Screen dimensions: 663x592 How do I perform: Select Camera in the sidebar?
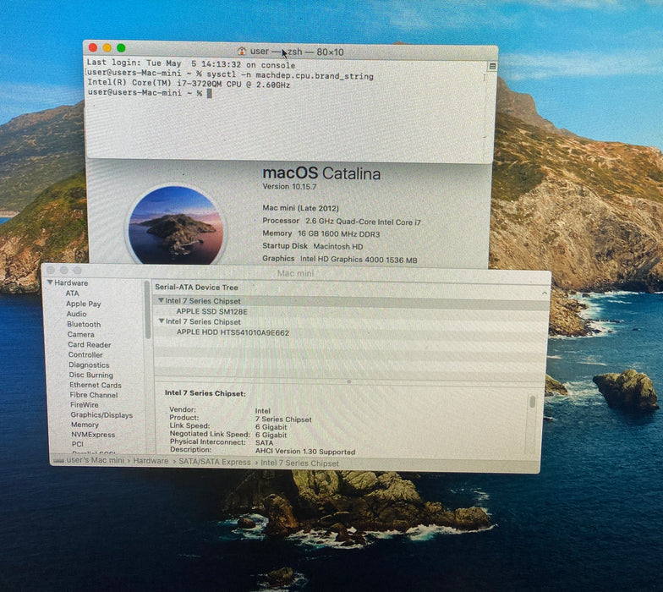pos(81,335)
